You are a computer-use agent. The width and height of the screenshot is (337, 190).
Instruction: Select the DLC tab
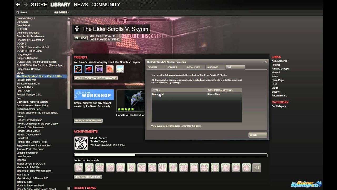[235, 67]
